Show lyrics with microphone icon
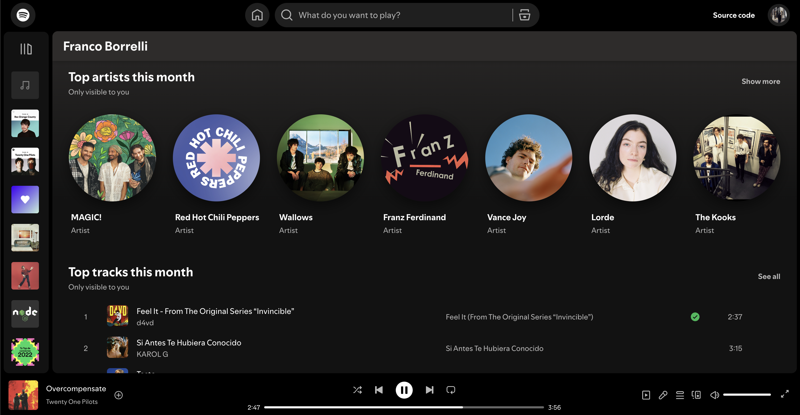800x415 pixels. point(663,395)
